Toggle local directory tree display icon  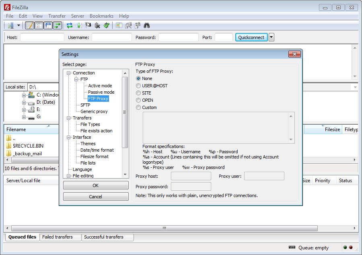point(39,25)
